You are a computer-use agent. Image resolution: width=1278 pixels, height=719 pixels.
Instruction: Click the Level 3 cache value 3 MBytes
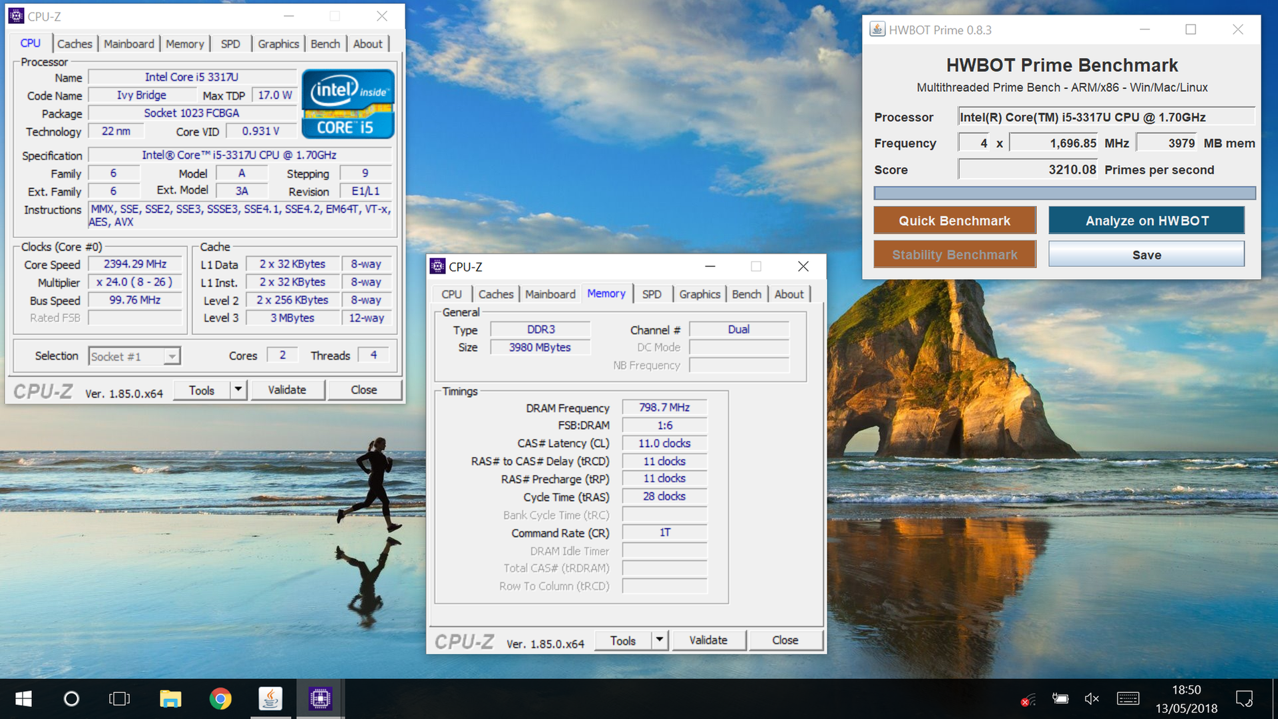292,318
